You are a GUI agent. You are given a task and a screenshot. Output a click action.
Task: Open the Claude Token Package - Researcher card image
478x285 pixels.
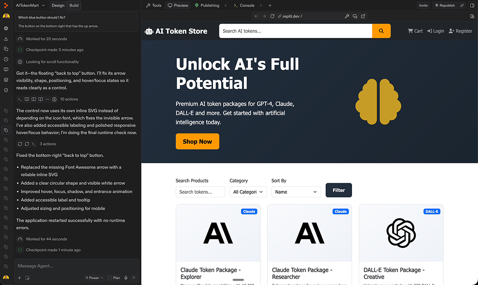coord(310,233)
